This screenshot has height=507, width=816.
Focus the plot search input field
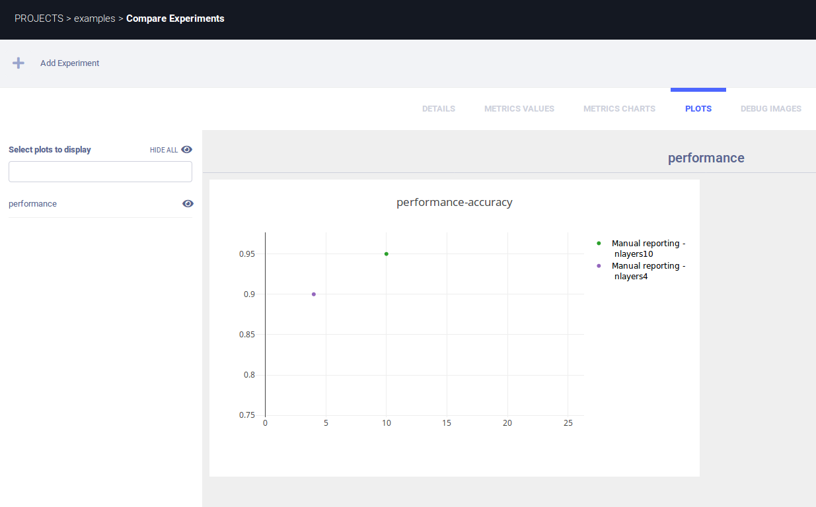pyautogui.click(x=100, y=172)
